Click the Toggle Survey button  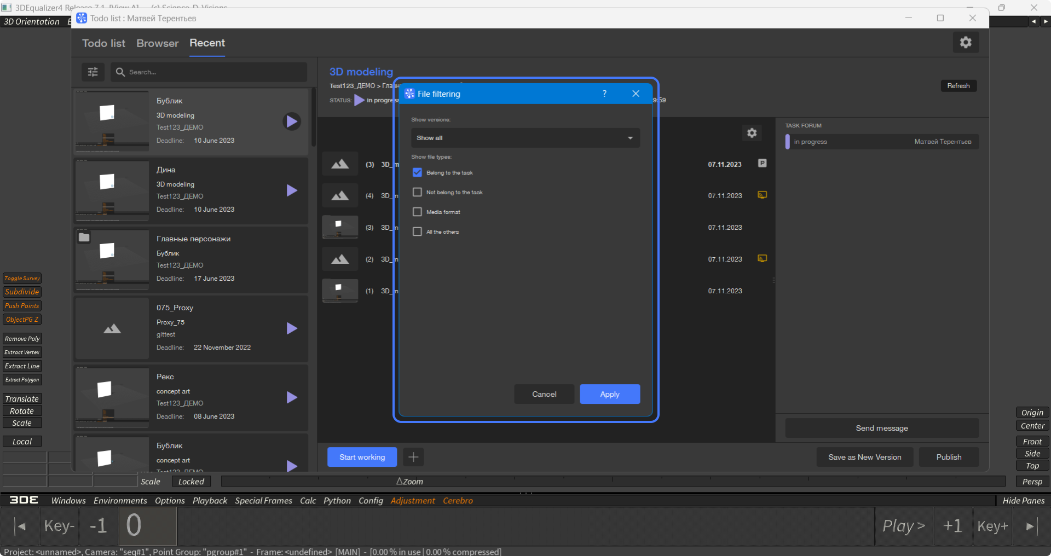tap(22, 278)
